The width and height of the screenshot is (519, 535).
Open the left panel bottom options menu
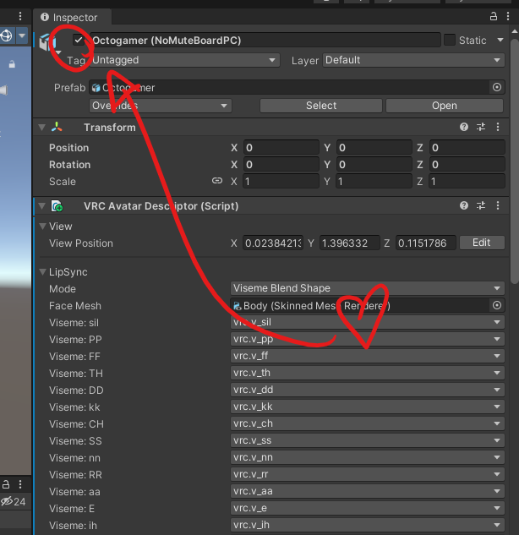[20, 484]
